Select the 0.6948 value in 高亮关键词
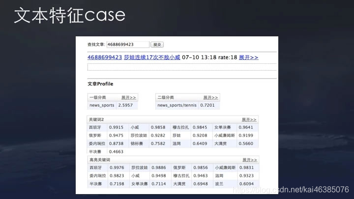Image resolution: width=354 pixels, height=199 pixels. coord(201,184)
